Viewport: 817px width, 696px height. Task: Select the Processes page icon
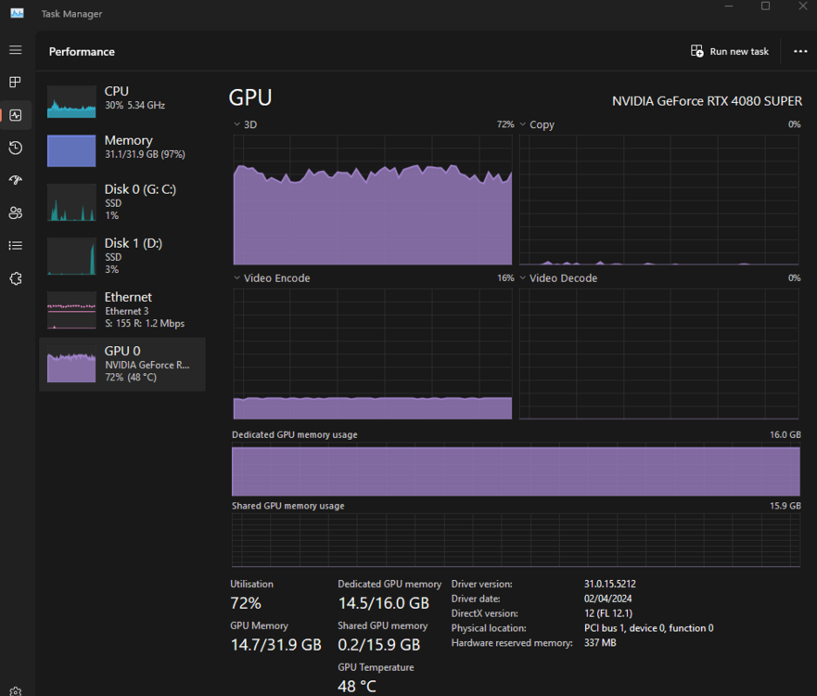(x=15, y=83)
